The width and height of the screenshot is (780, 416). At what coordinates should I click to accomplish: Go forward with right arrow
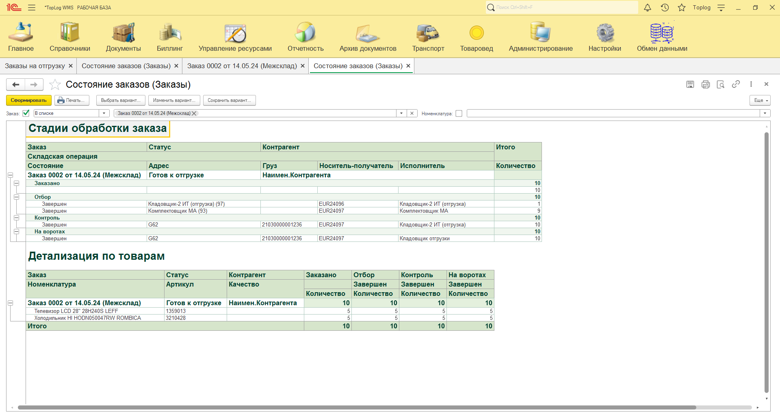[x=34, y=84]
